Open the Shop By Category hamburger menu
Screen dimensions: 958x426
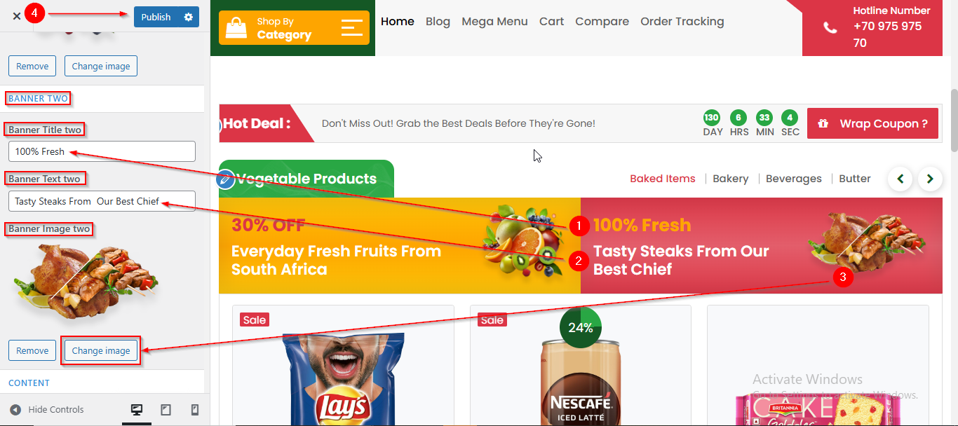coord(352,28)
